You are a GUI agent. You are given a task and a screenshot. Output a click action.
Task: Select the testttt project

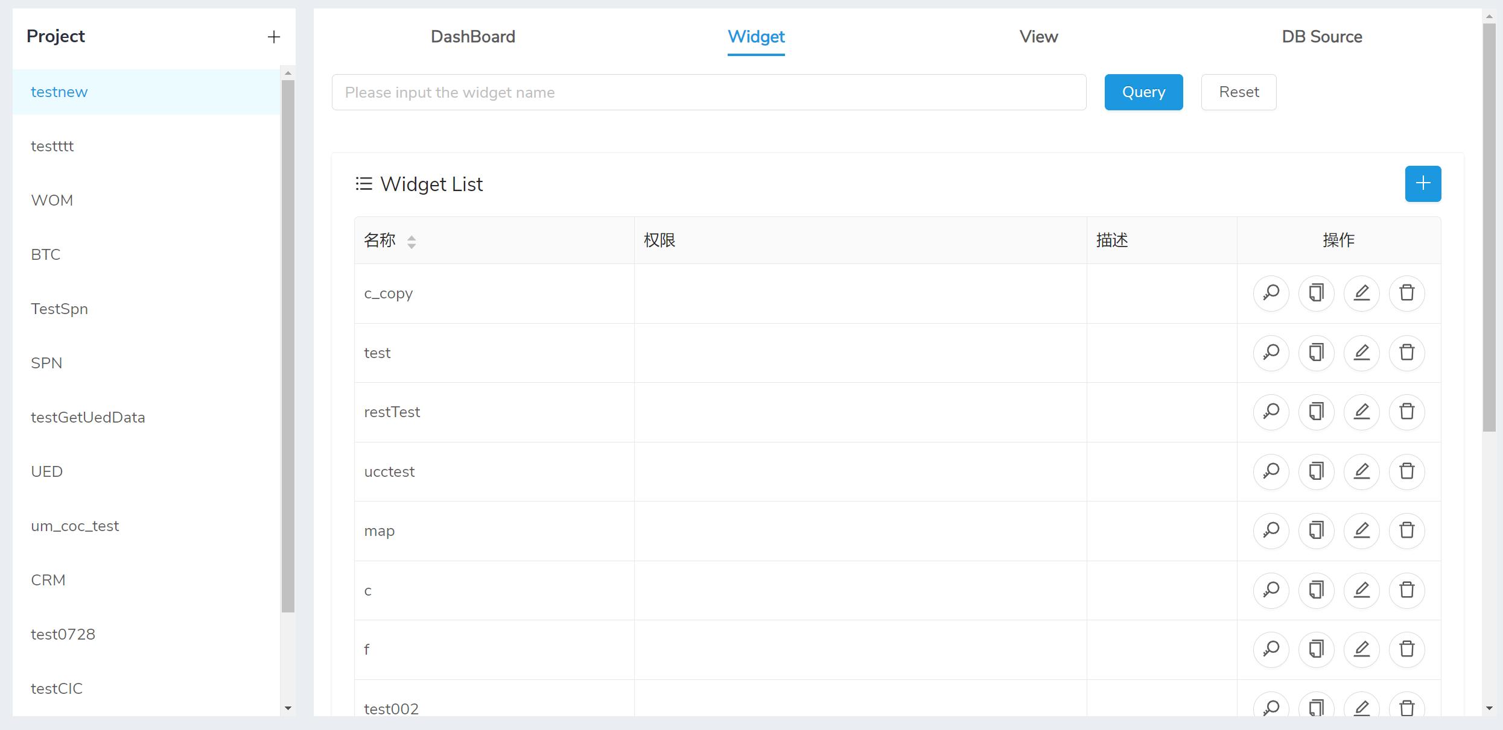tap(146, 146)
